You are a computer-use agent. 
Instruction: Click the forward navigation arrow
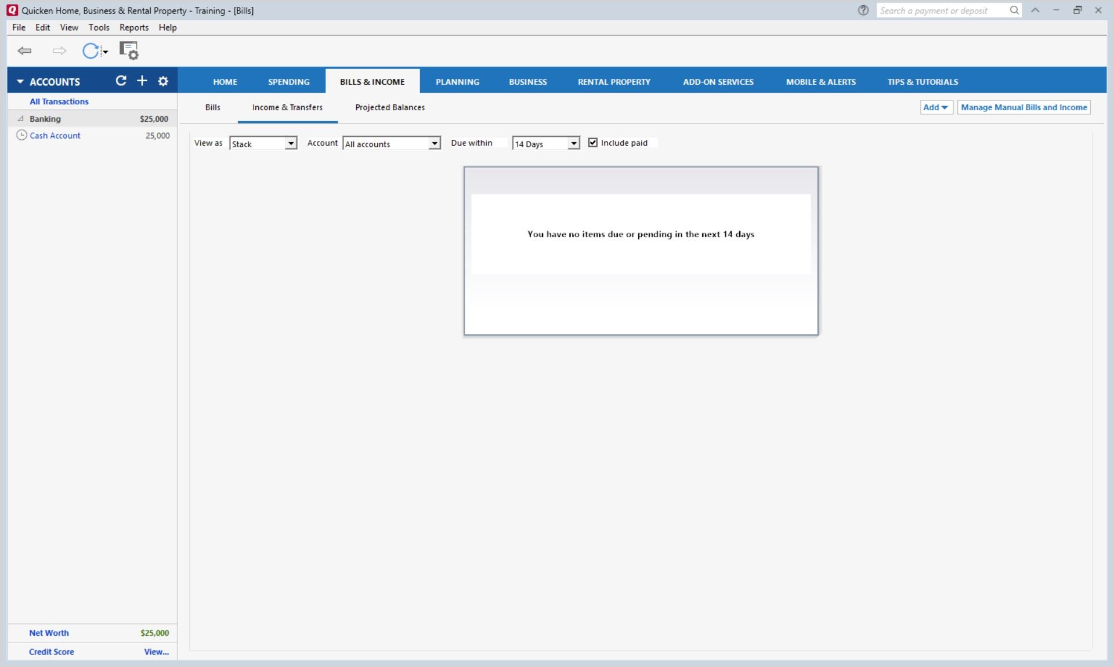point(59,51)
